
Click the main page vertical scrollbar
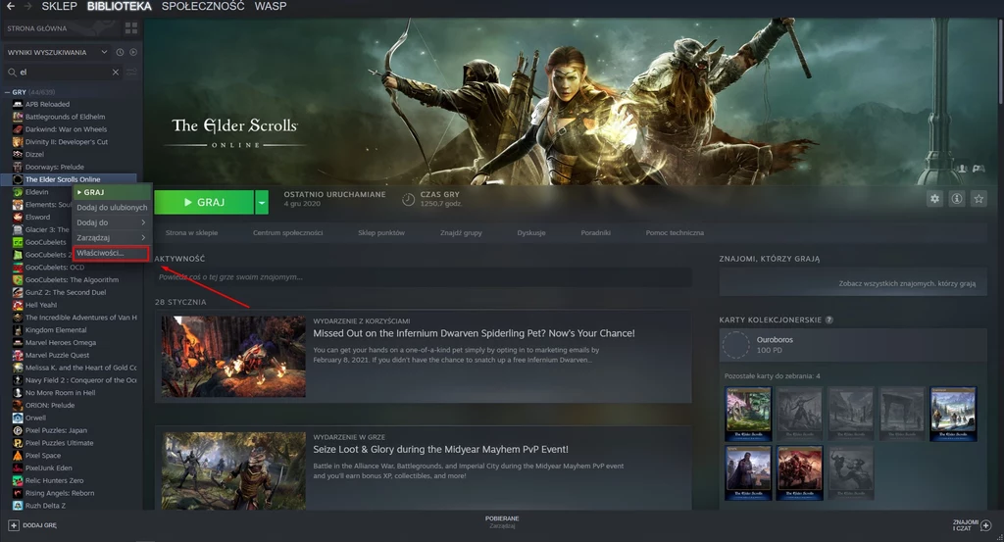pos(1000,61)
